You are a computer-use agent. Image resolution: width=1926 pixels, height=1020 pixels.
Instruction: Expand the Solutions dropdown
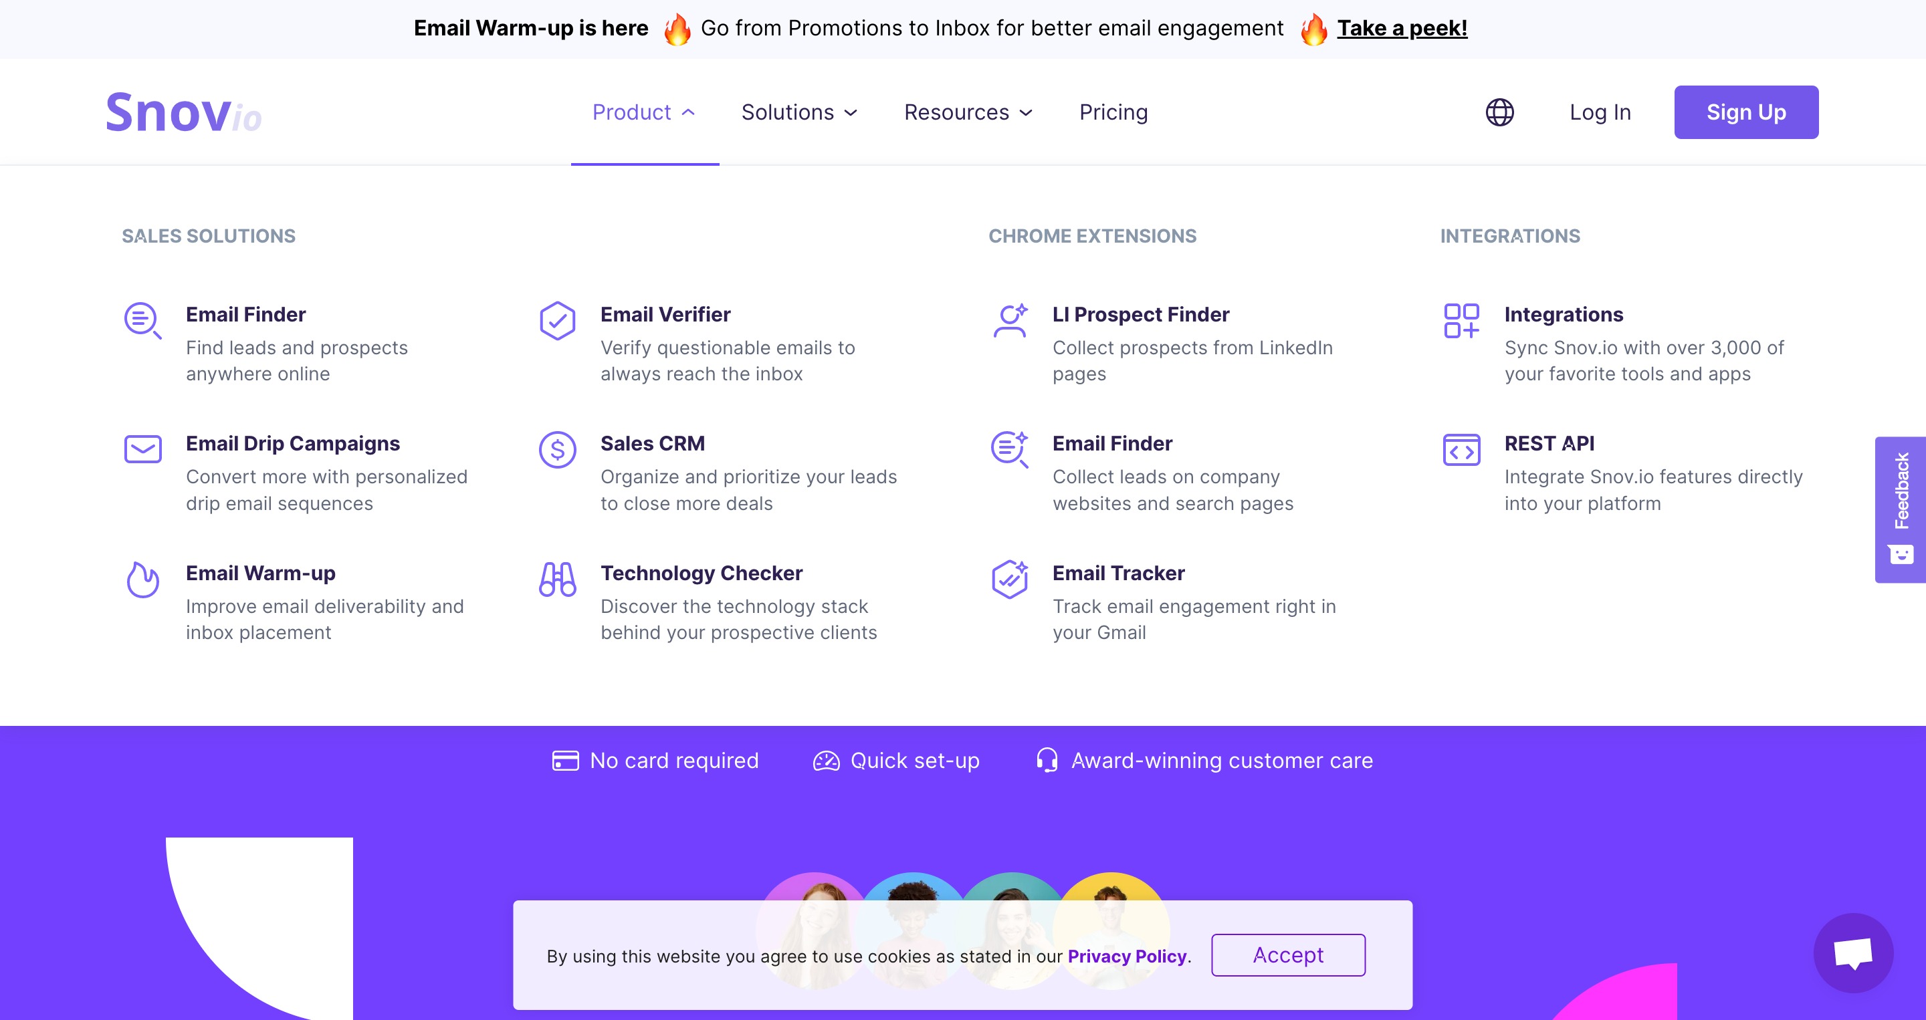pyautogui.click(x=799, y=112)
